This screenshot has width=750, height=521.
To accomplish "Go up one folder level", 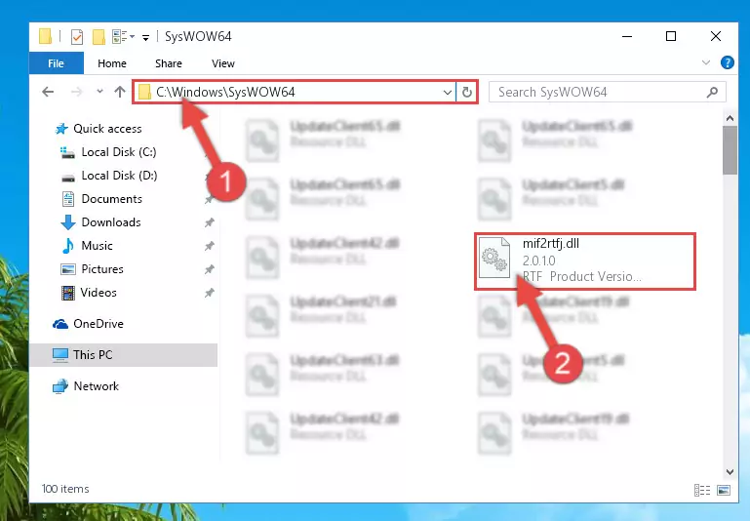I will click(x=120, y=91).
